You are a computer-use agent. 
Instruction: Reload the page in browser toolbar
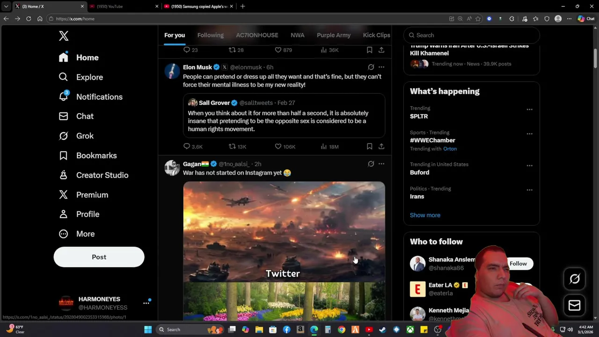[x=29, y=19]
